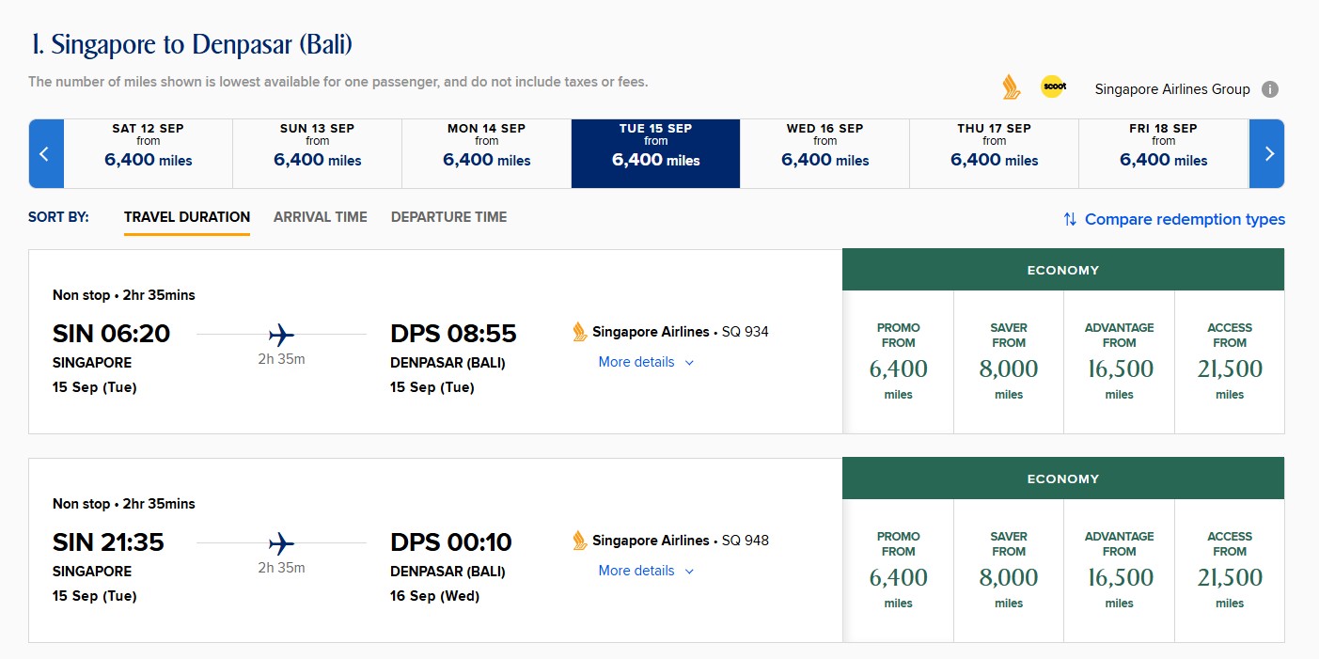
Task: Click the yellow Scoot logo
Action: tap(1054, 86)
